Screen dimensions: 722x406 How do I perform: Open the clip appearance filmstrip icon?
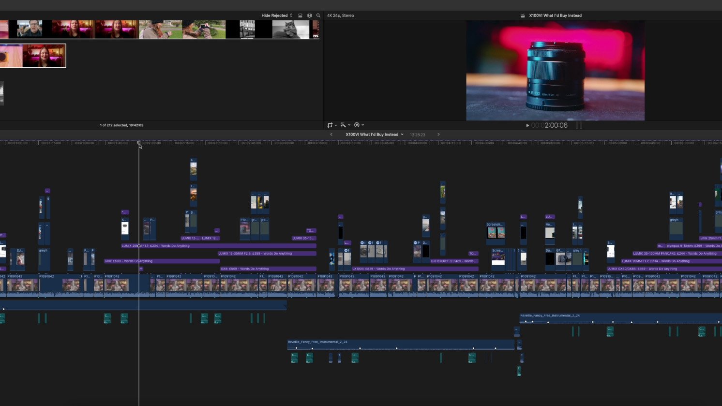pyautogui.click(x=309, y=15)
